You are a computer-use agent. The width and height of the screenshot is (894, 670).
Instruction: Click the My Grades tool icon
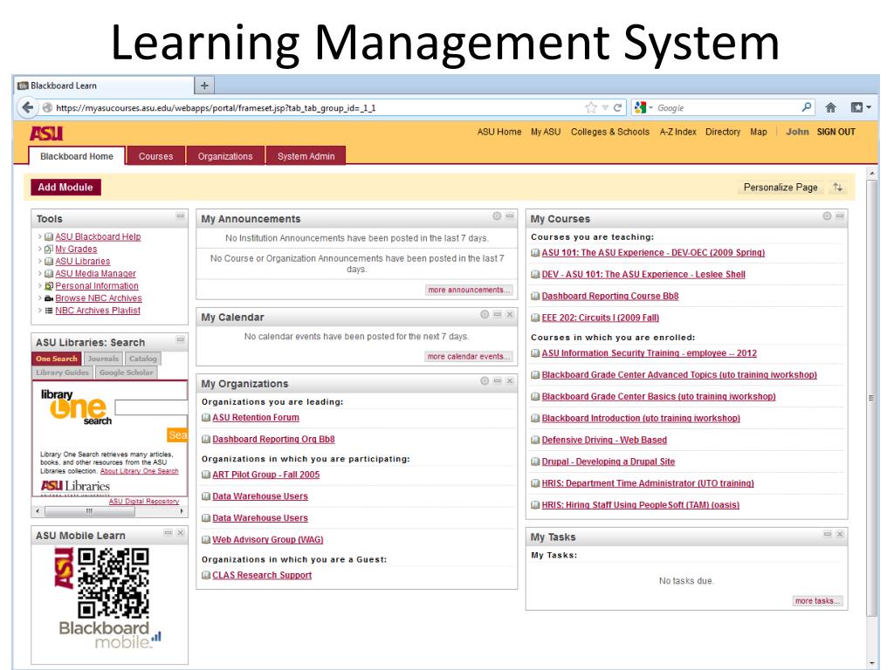click(x=49, y=249)
